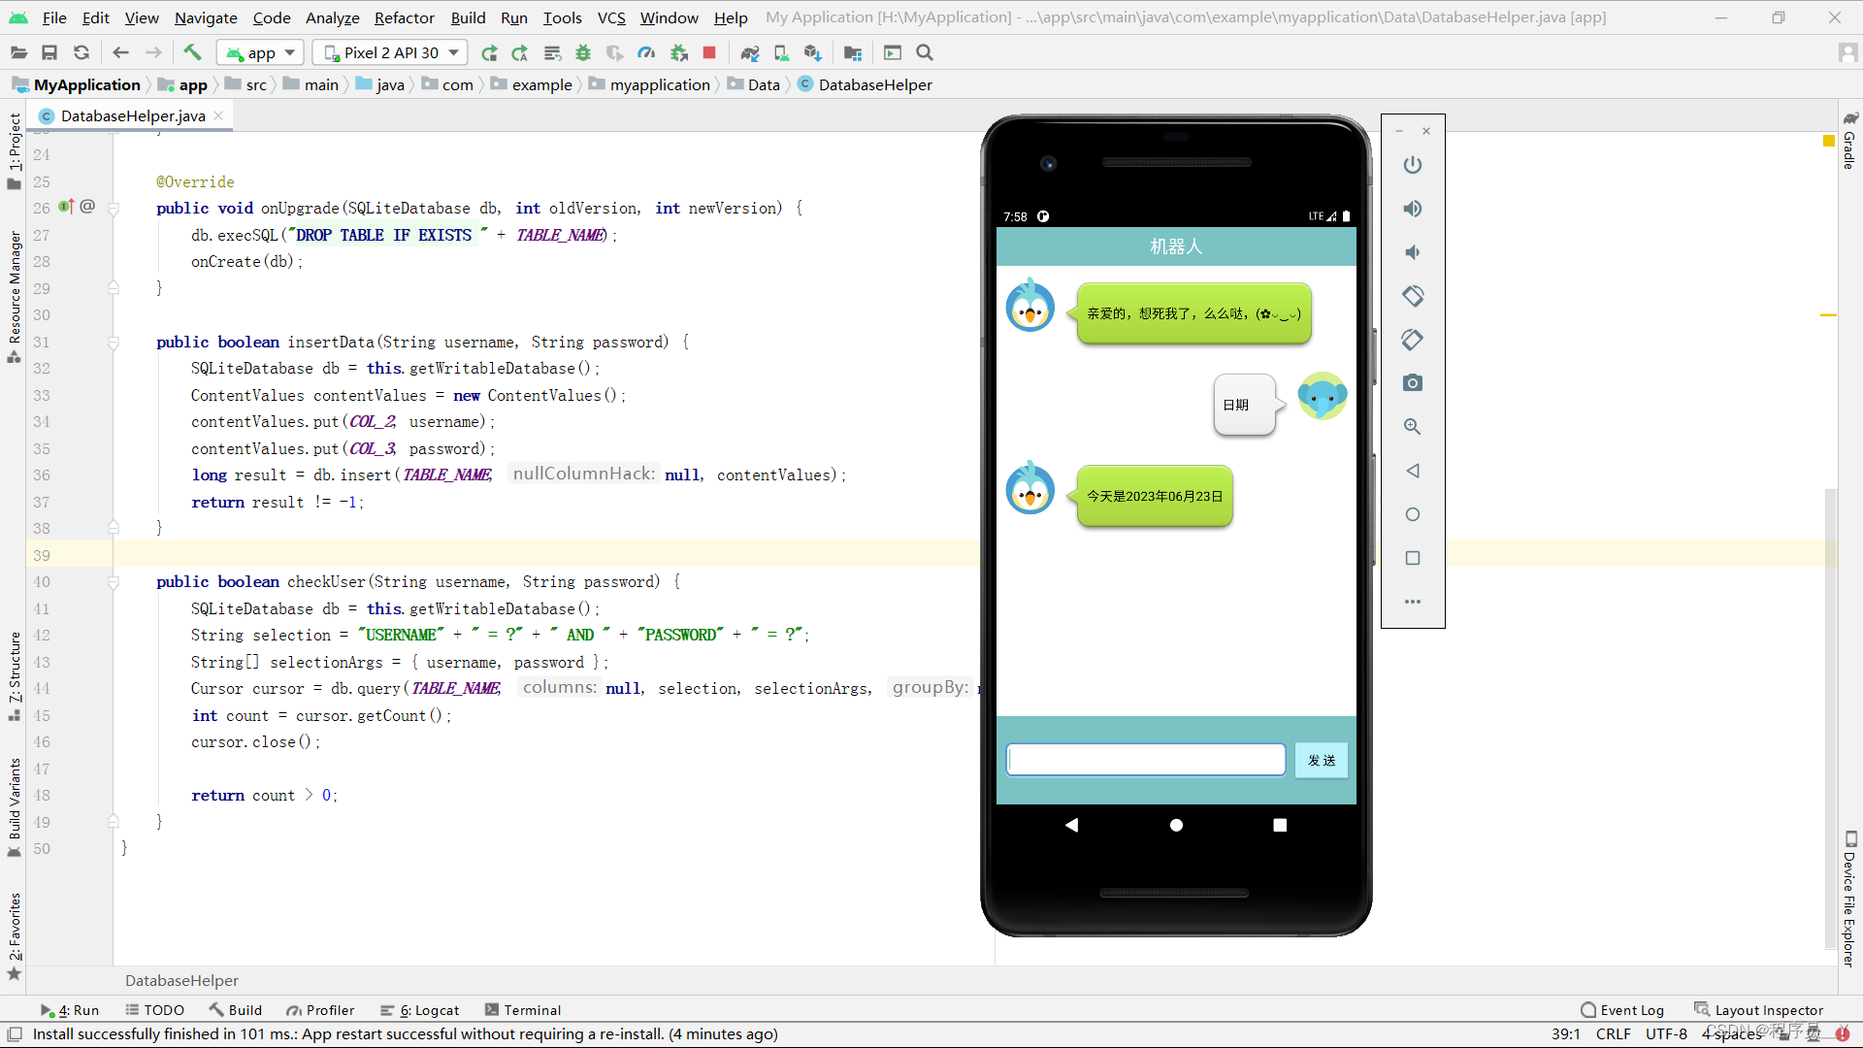Open the Refactor menu
Screen dimensions: 1863x1048
point(404,17)
